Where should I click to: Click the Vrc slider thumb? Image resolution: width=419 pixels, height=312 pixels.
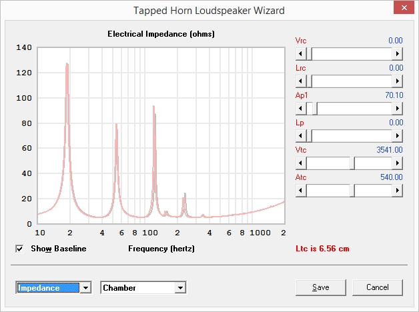coord(309,53)
